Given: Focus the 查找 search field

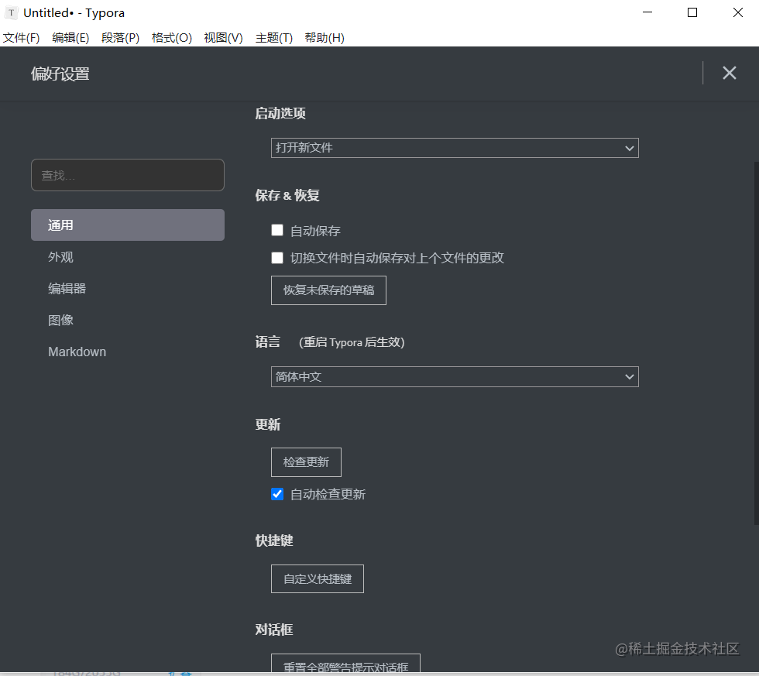Looking at the screenshot, I should click(128, 175).
